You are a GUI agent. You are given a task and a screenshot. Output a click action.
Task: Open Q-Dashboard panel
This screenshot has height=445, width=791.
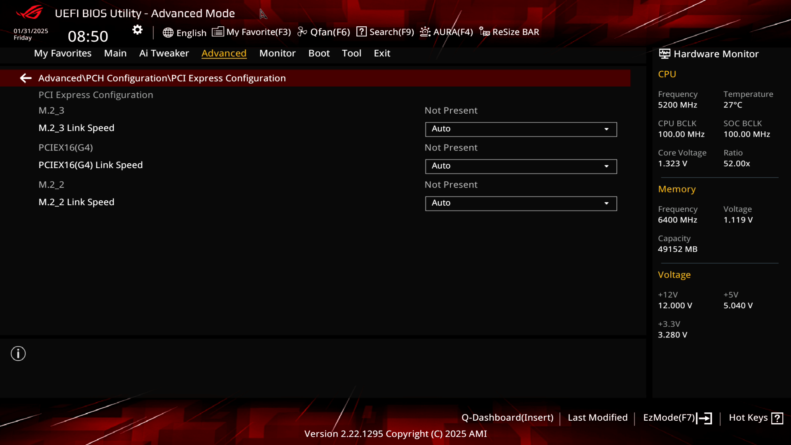tap(508, 417)
